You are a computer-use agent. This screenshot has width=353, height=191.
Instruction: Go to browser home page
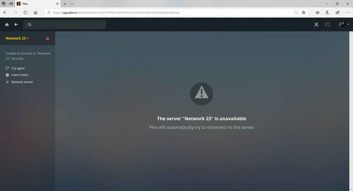coord(35,12)
